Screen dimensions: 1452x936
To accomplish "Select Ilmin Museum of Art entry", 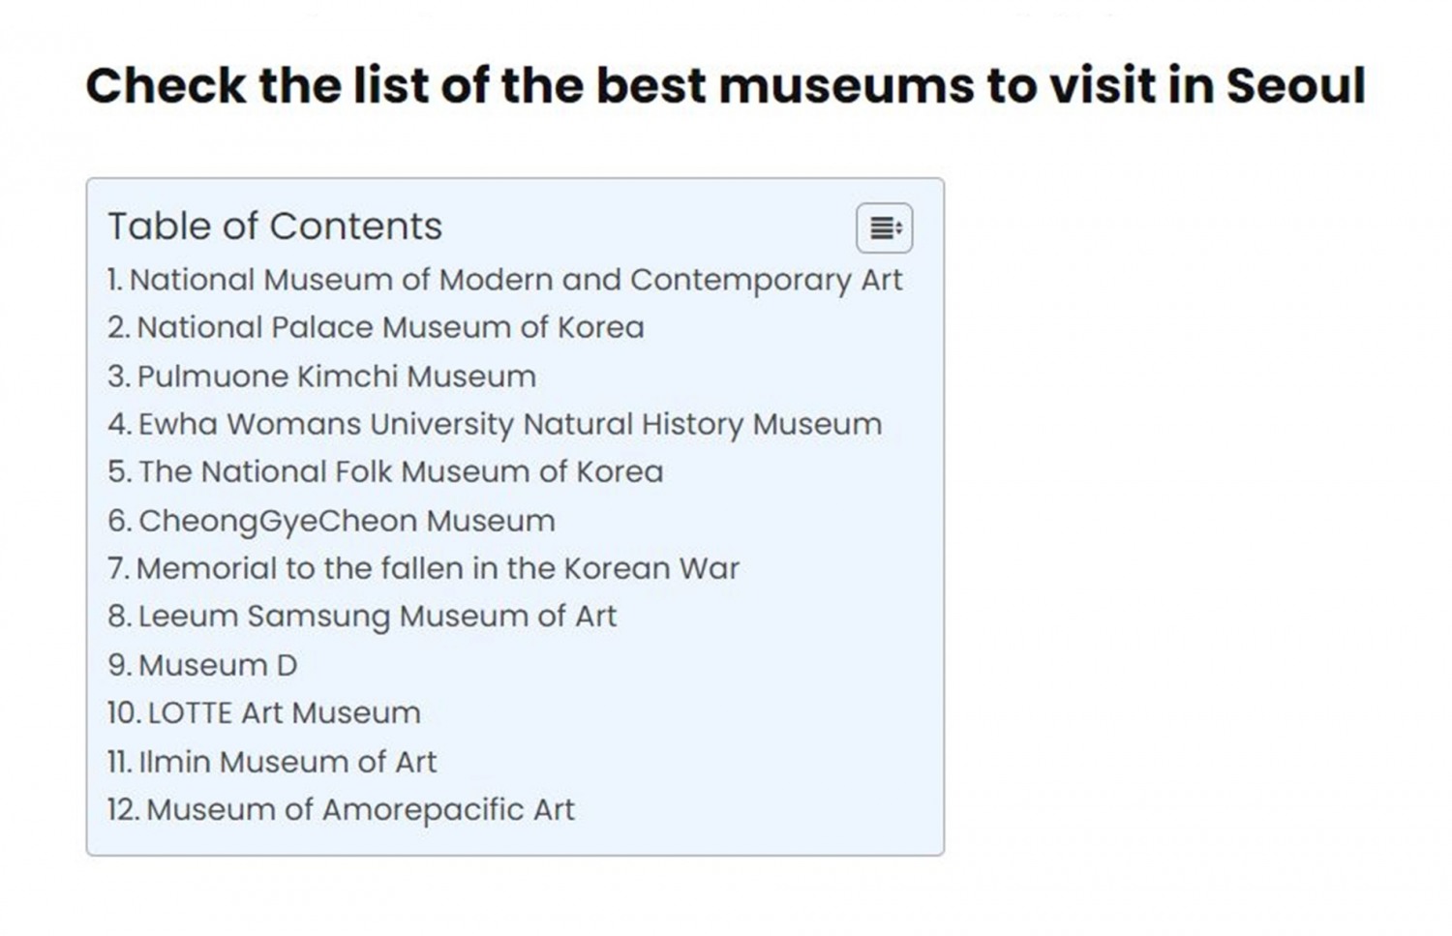I will [x=287, y=762].
